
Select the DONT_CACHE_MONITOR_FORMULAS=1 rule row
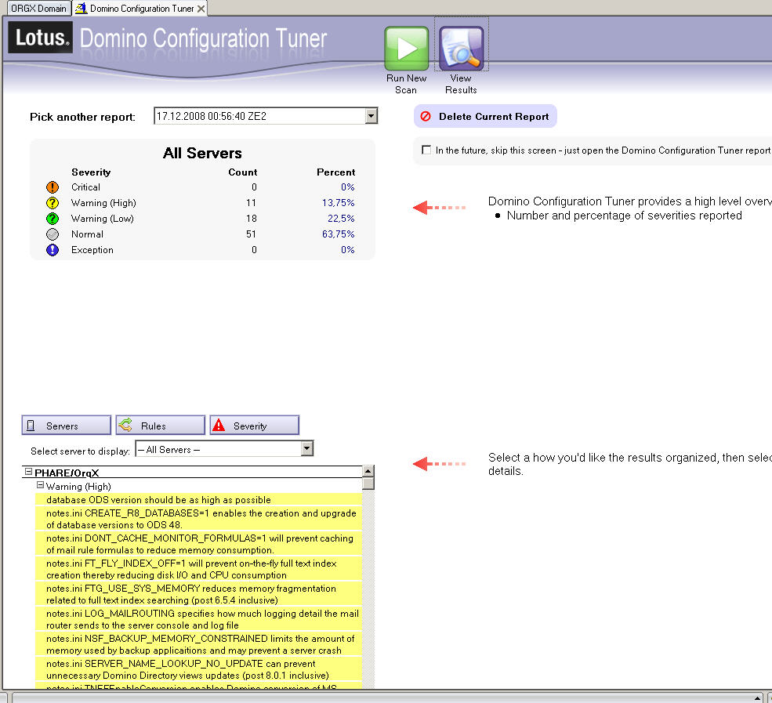click(x=198, y=544)
